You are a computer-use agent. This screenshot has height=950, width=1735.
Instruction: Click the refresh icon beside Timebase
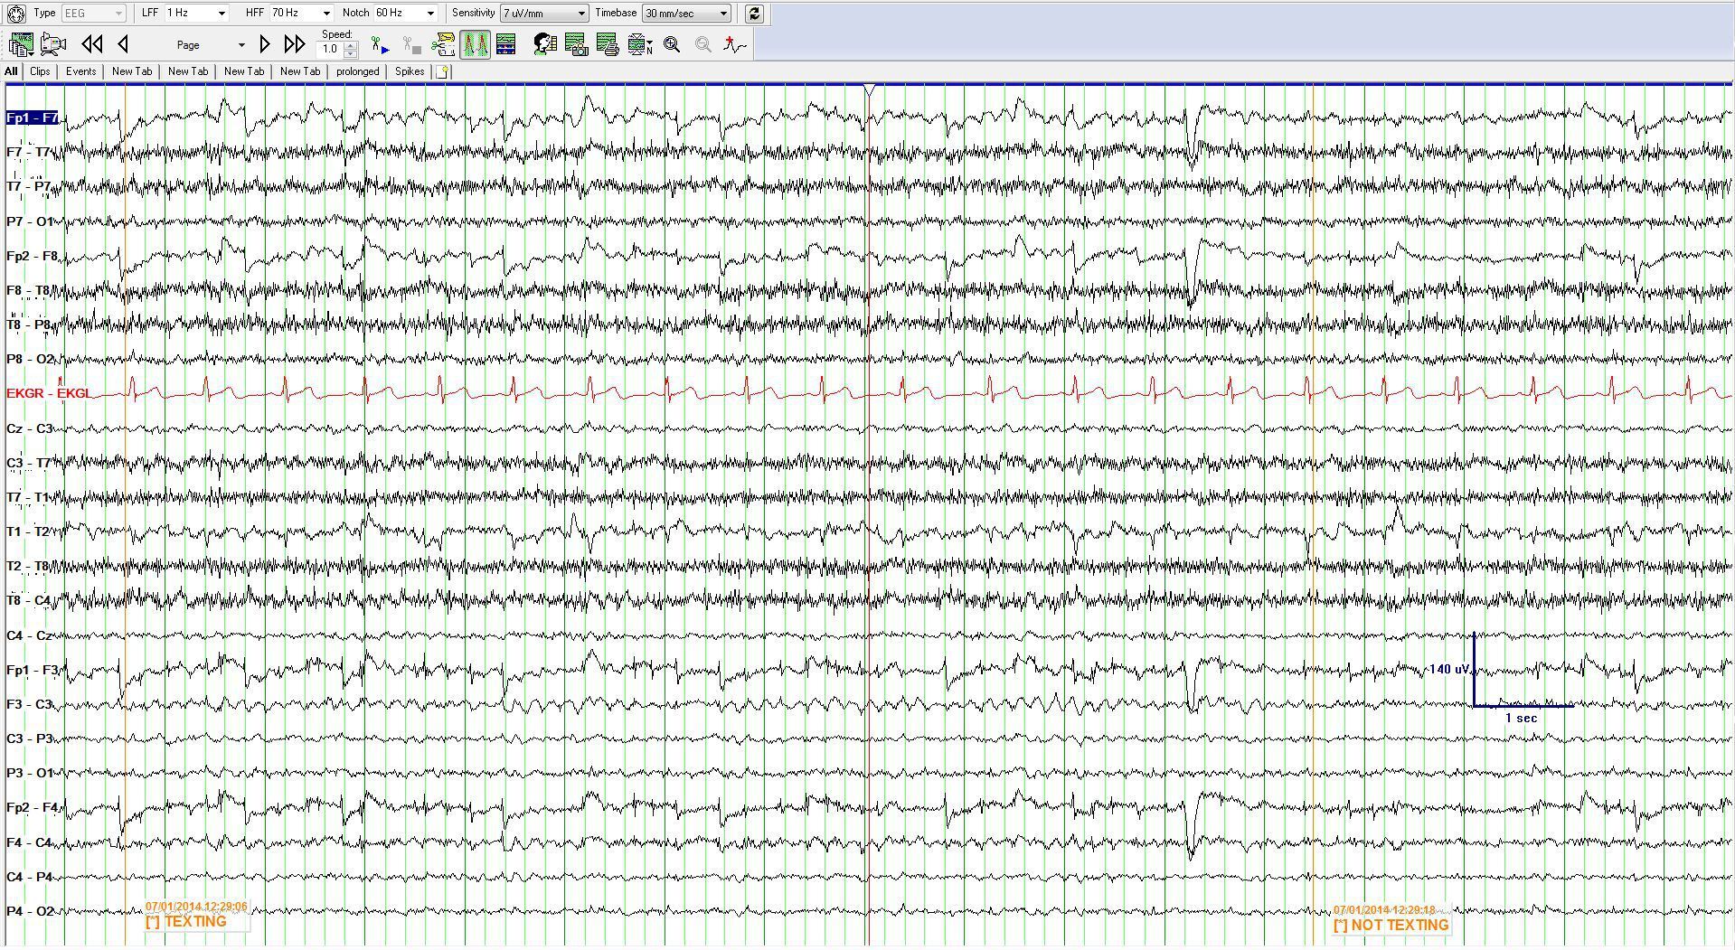[x=755, y=14]
